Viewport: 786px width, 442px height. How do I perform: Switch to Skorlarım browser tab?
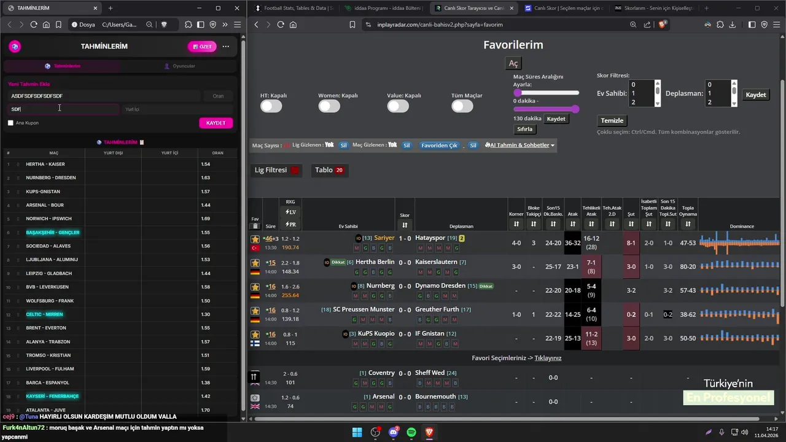(654, 8)
